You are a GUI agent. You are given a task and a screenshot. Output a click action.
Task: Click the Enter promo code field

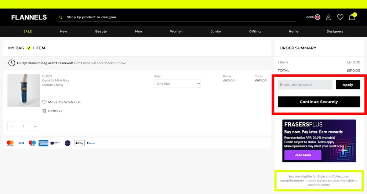[305, 85]
